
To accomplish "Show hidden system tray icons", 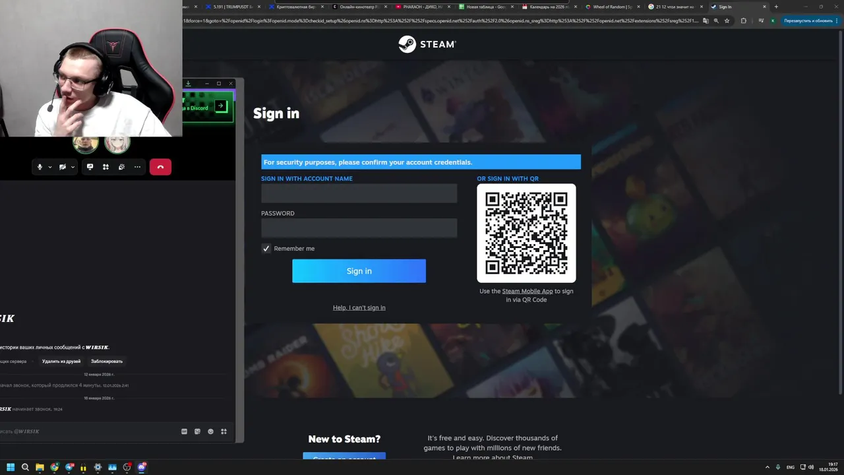I will tap(767, 467).
